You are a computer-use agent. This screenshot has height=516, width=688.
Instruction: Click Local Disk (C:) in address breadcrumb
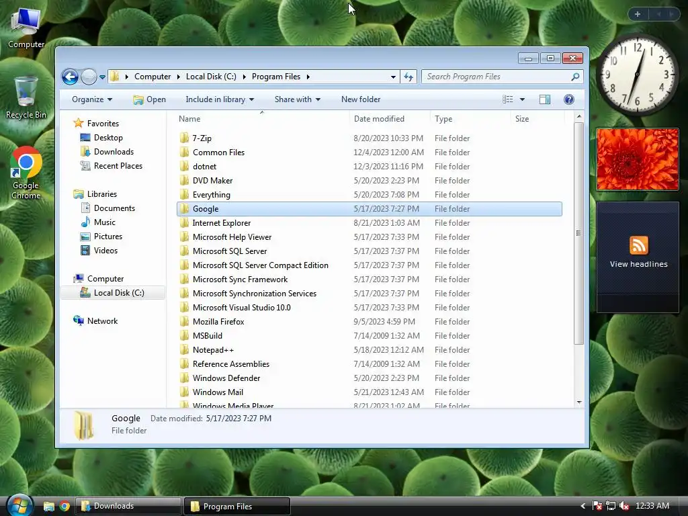click(x=211, y=77)
